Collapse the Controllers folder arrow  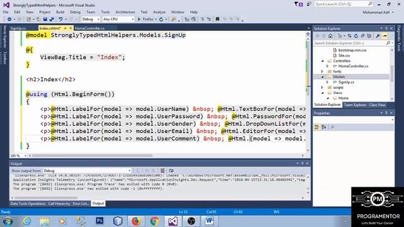pos(323,61)
